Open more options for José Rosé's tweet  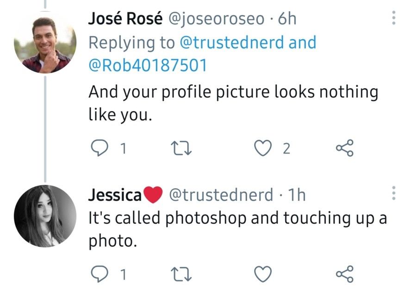tap(394, 18)
